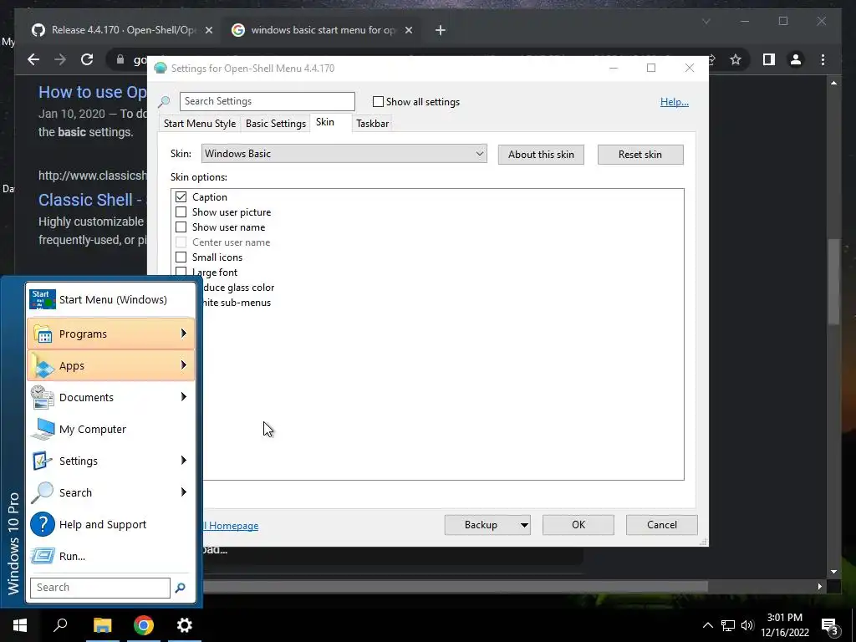Open the Help... link
This screenshot has height=642, width=856.
[x=675, y=102]
